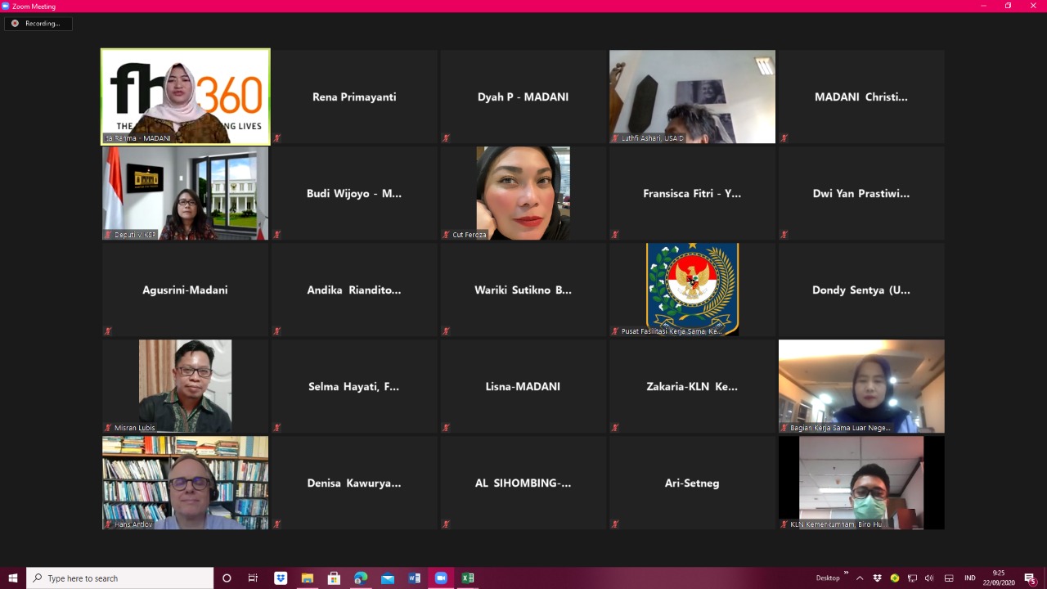Select the Budi Wijoyo participant tile
1047x589 pixels.
354,193
